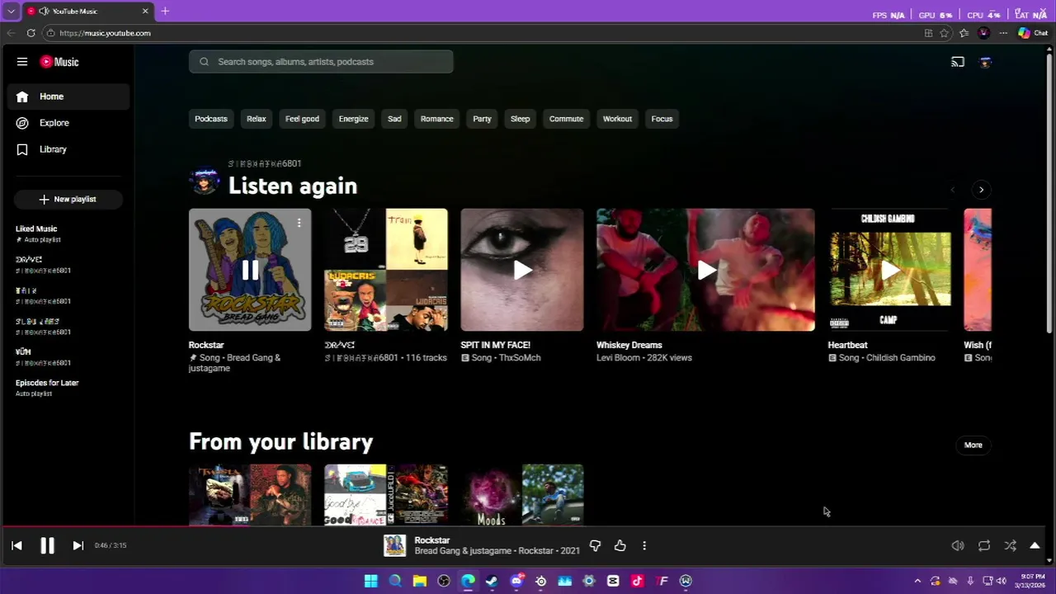Viewport: 1056px width, 594px height.
Task: Open Windows Start menu
Action: 371,581
